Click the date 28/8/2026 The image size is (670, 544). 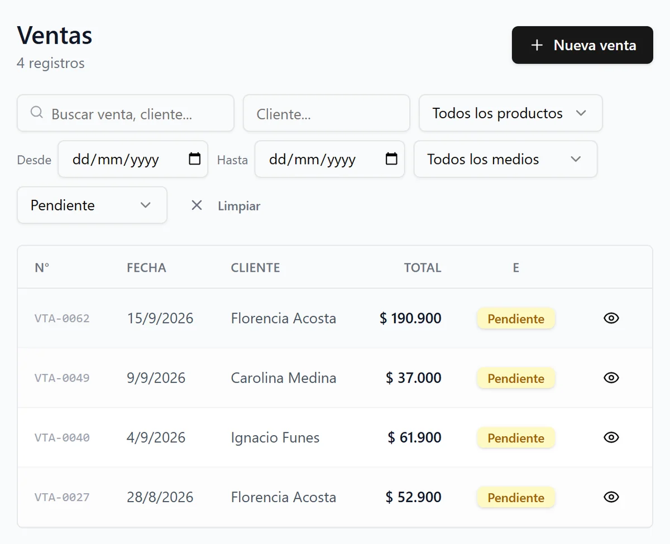pyautogui.click(x=160, y=497)
